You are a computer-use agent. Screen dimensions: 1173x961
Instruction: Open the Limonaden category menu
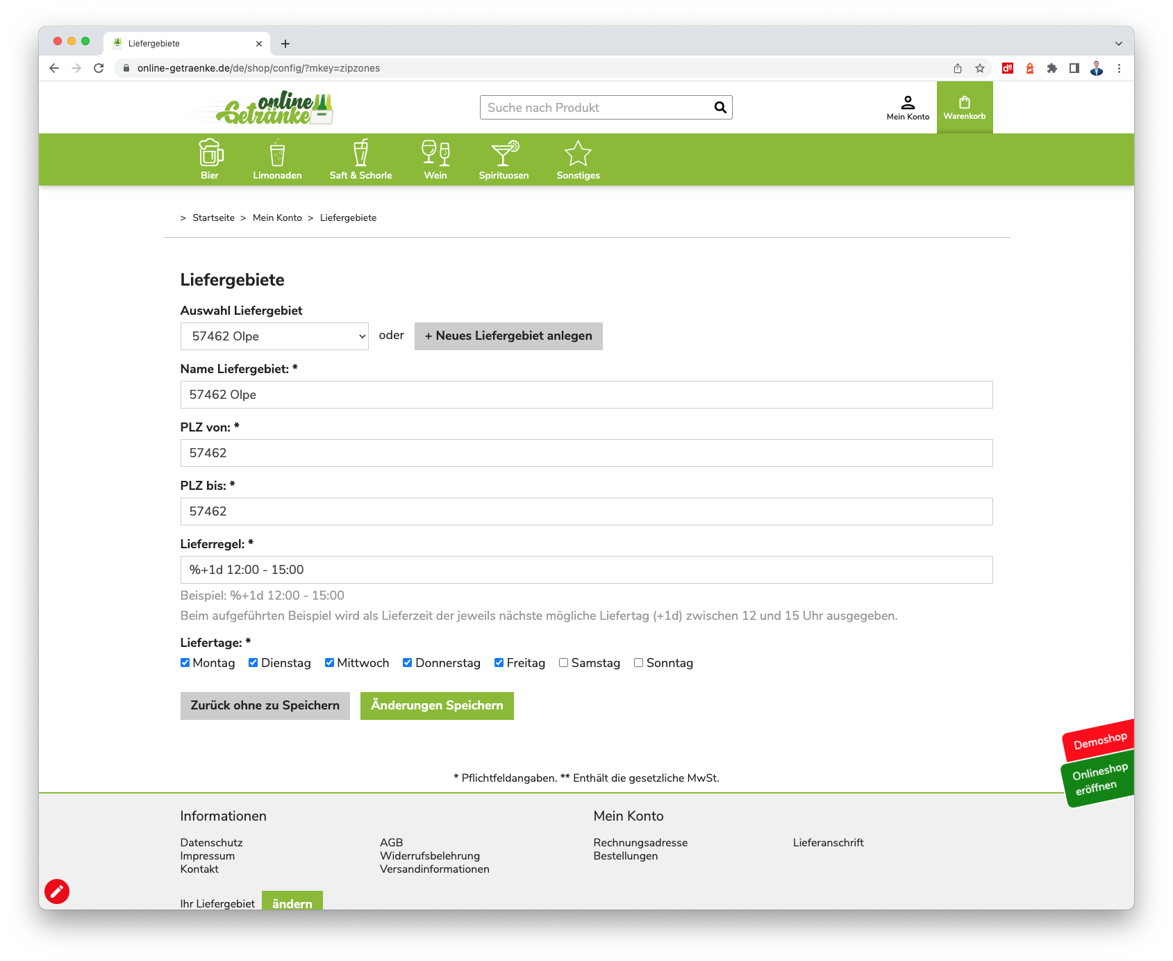[277, 160]
